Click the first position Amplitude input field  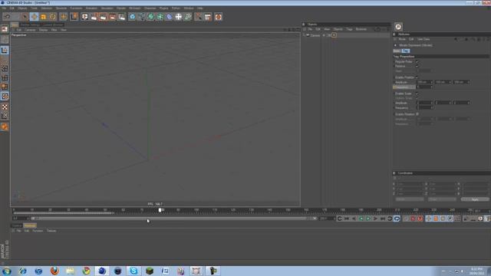coord(423,82)
